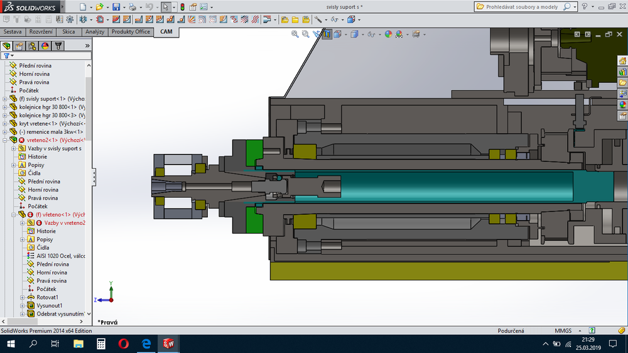Open the Print icon in toolbar
This screenshot has width=628, height=353.
[132, 7]
